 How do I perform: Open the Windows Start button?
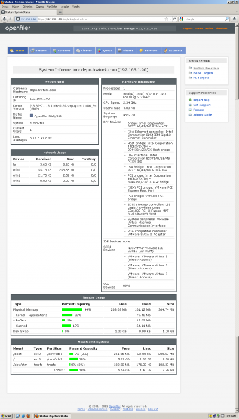pyautogui.click(x=7, y=417)
